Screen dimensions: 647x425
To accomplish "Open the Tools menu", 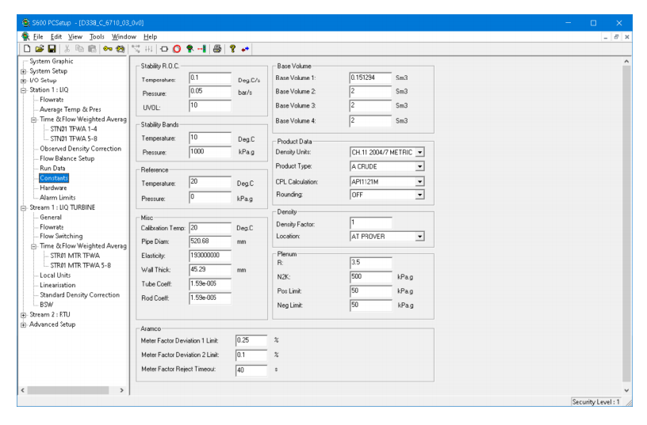I will point(97,36).
